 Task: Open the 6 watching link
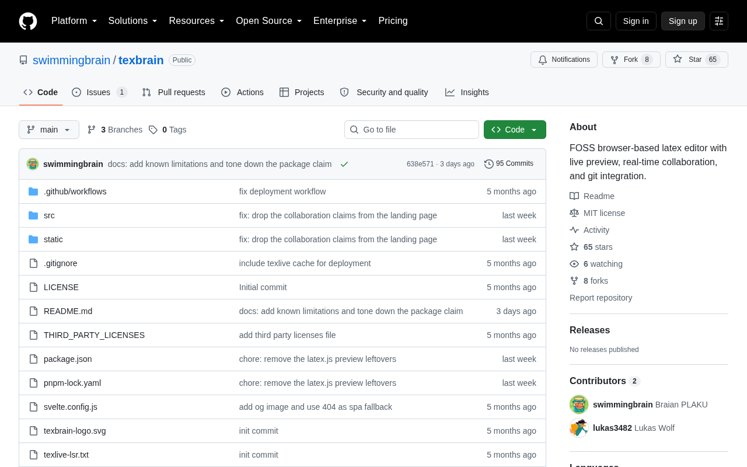pyautogui.click(x=596, y=264)
